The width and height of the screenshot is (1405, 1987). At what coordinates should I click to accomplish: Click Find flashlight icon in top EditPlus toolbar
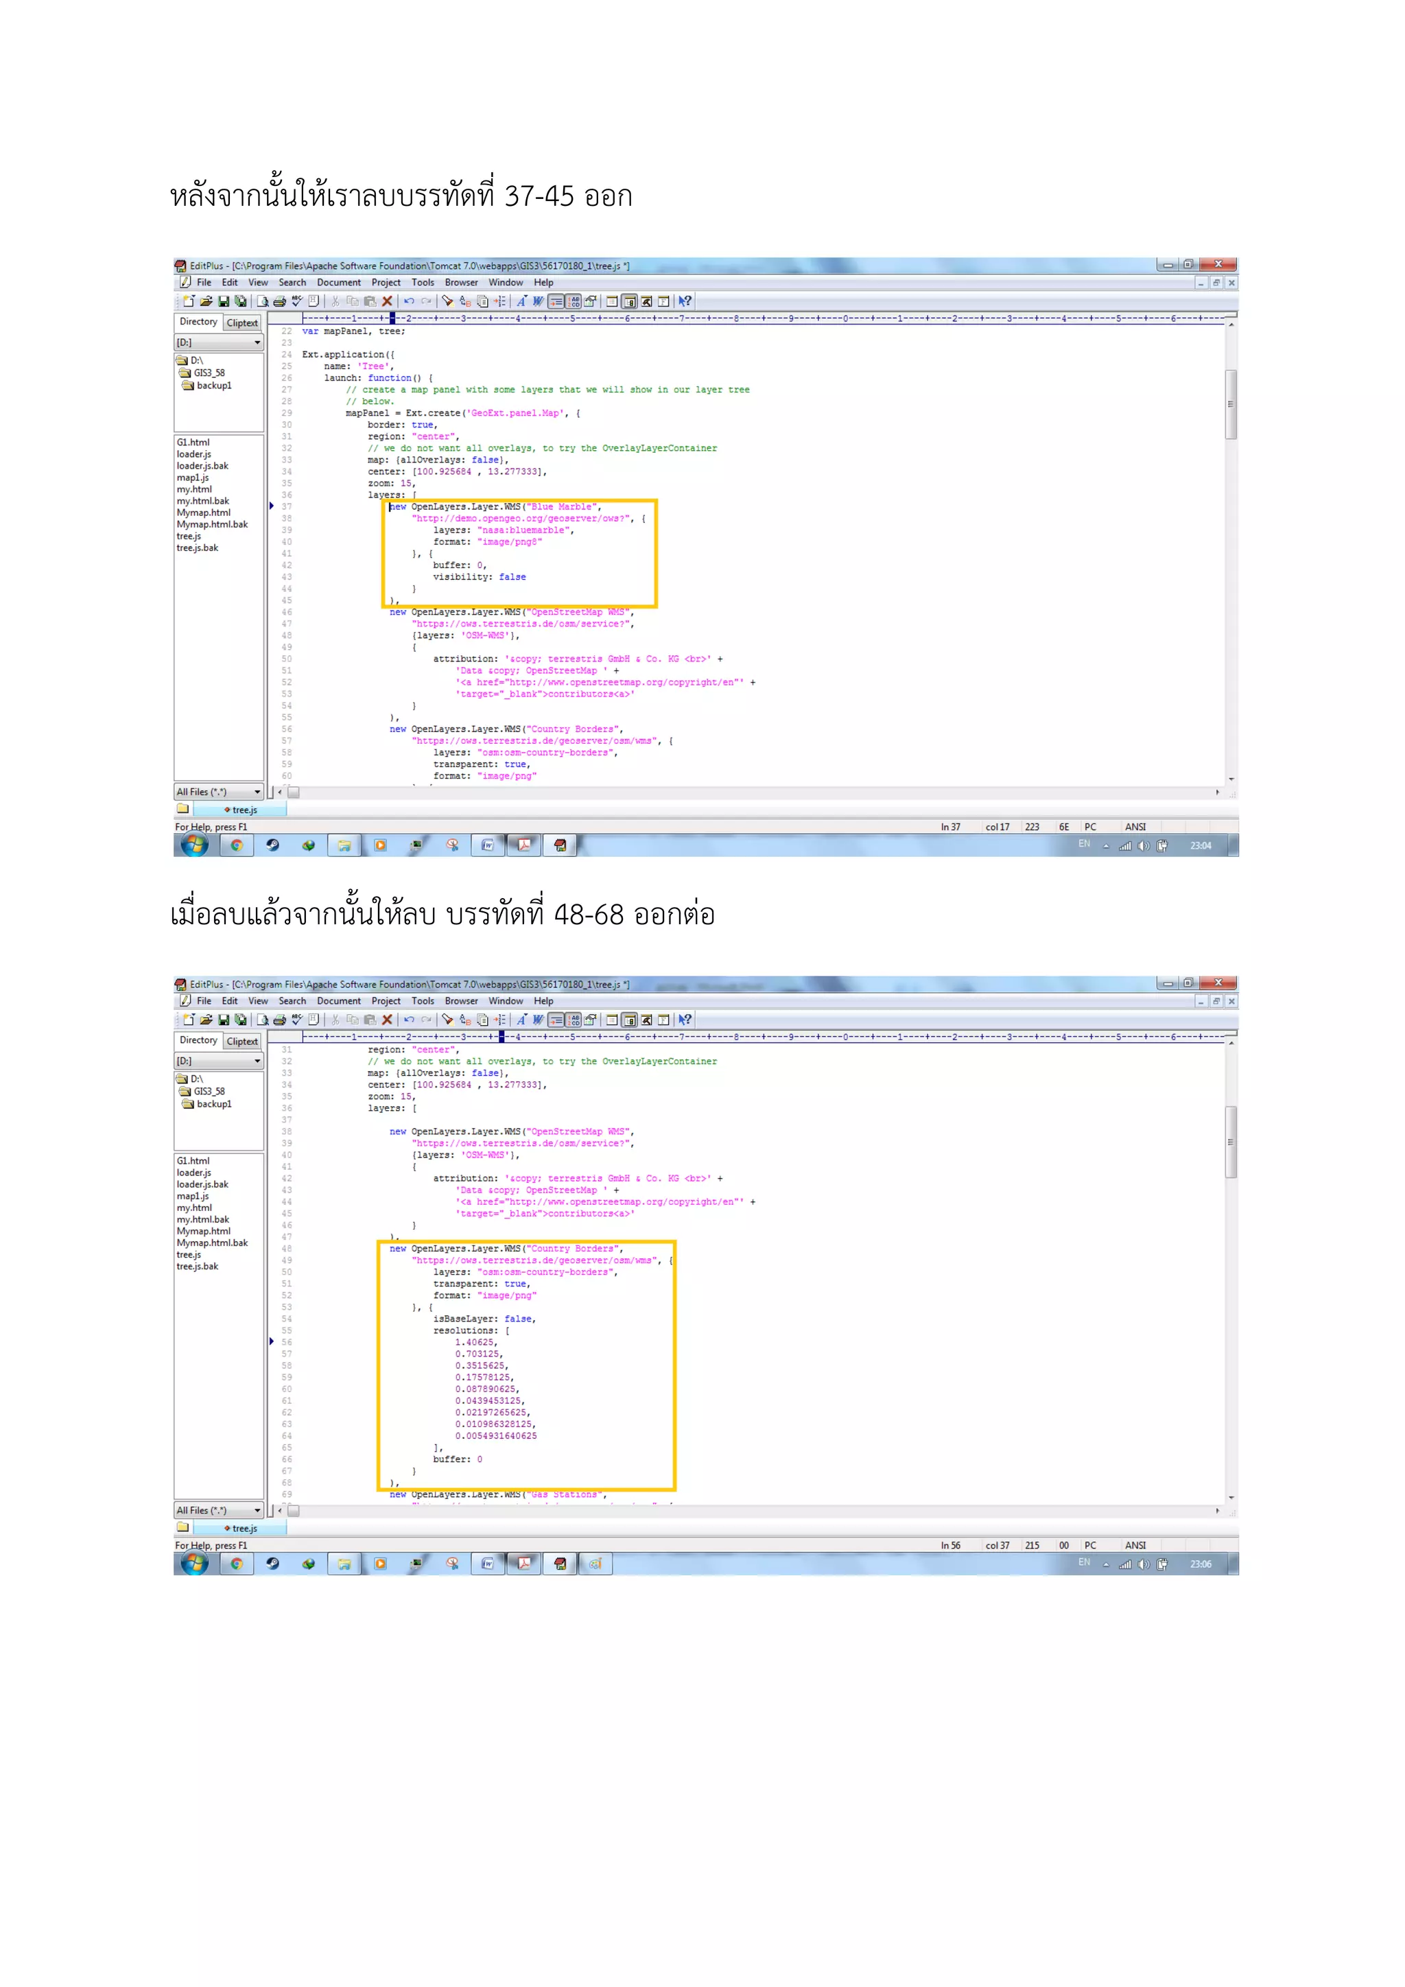(x=447, y=301)
